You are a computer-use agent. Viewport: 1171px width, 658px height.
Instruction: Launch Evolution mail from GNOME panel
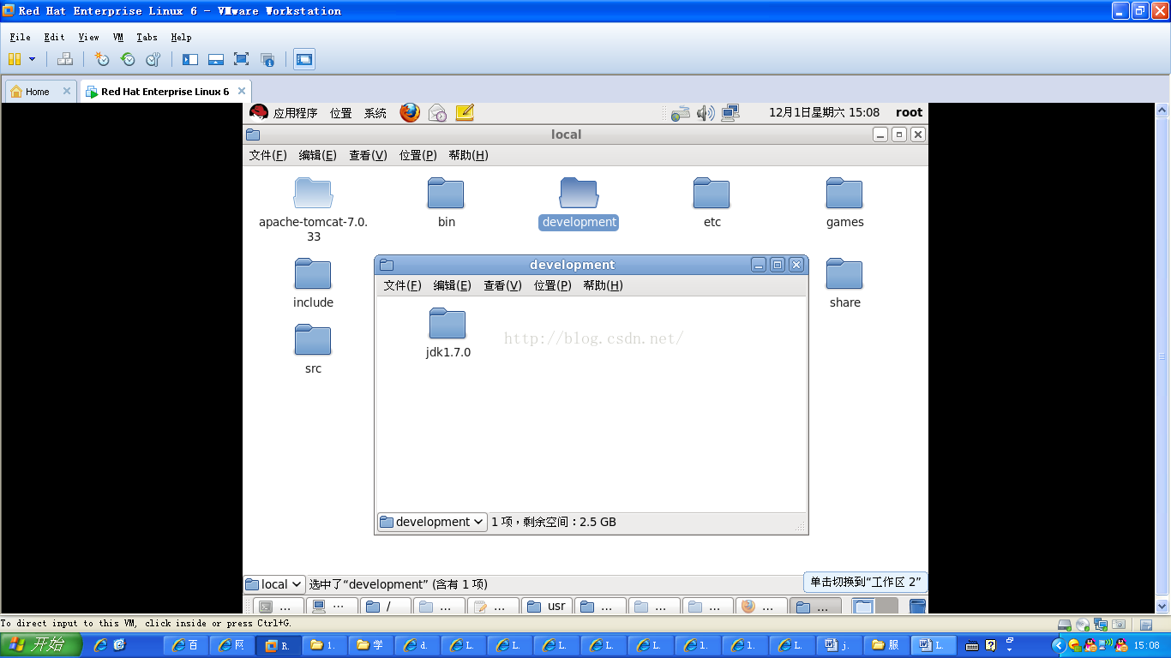coord(437,112)
